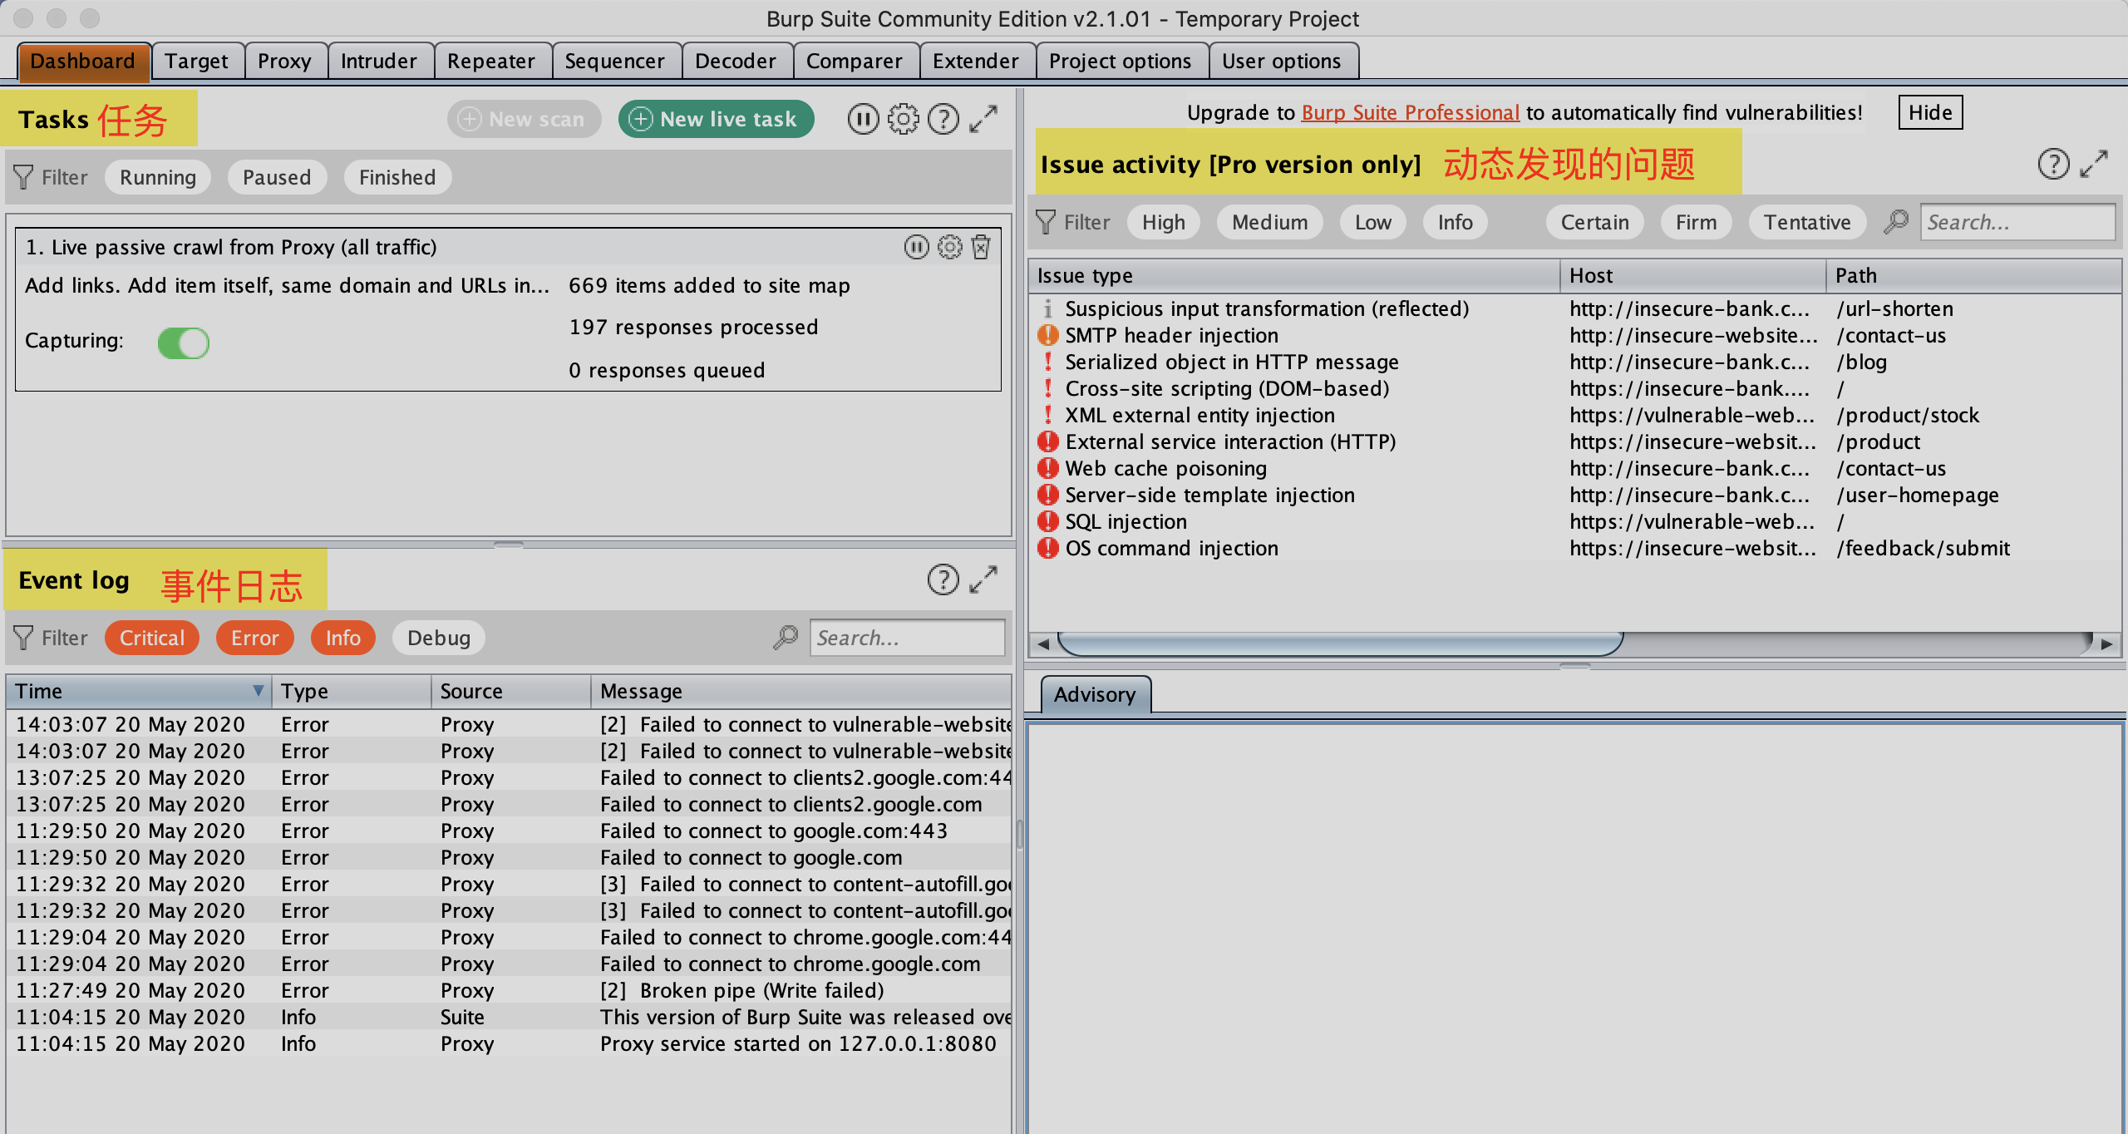This screenshot has width=2128, height=1134.
Task: Enable the Debug event log filter
Action: [x=438, y=638]
